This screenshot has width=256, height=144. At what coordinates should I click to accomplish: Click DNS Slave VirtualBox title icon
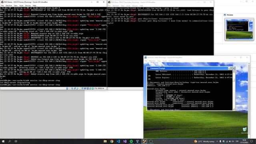pos(109,2)
